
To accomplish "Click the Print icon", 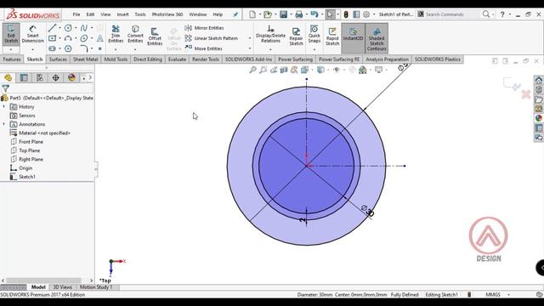I will [298, 14].
